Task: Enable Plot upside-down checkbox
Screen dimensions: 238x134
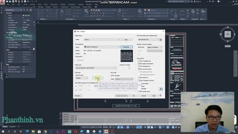Action: (139, 92)
